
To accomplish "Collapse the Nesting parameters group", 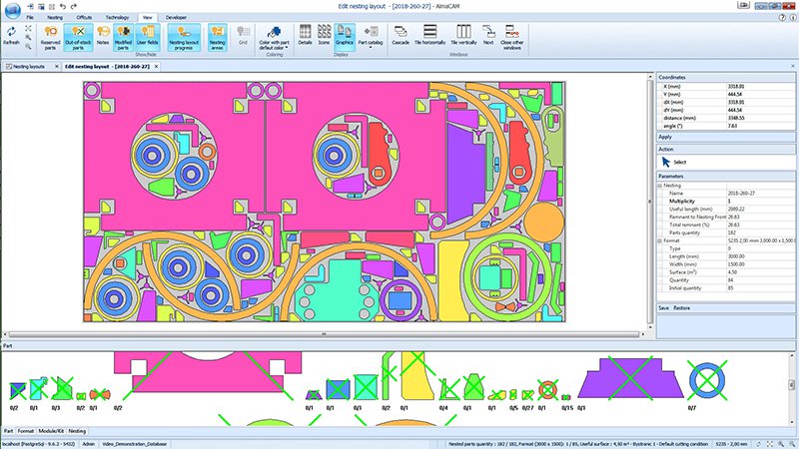I will 659,185.
